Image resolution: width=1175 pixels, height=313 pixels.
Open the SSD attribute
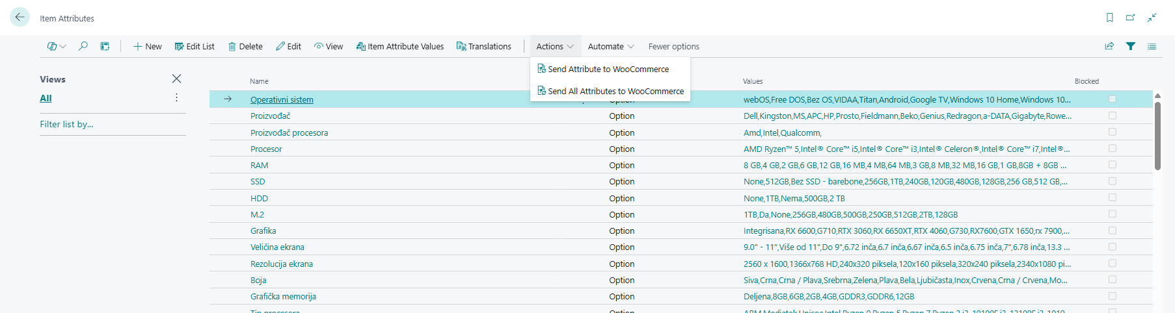click(x=258, y=181)
